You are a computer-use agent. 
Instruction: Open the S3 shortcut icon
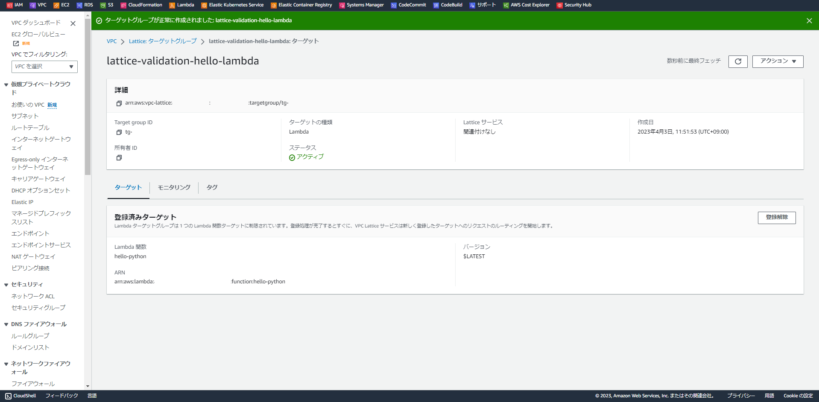(103, 5)
